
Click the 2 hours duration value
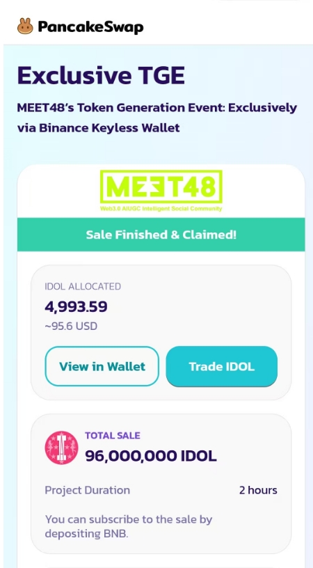coord(258,490)
